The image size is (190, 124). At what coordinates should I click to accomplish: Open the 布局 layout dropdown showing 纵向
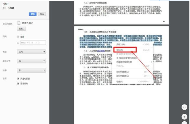[x=31, y=52]
